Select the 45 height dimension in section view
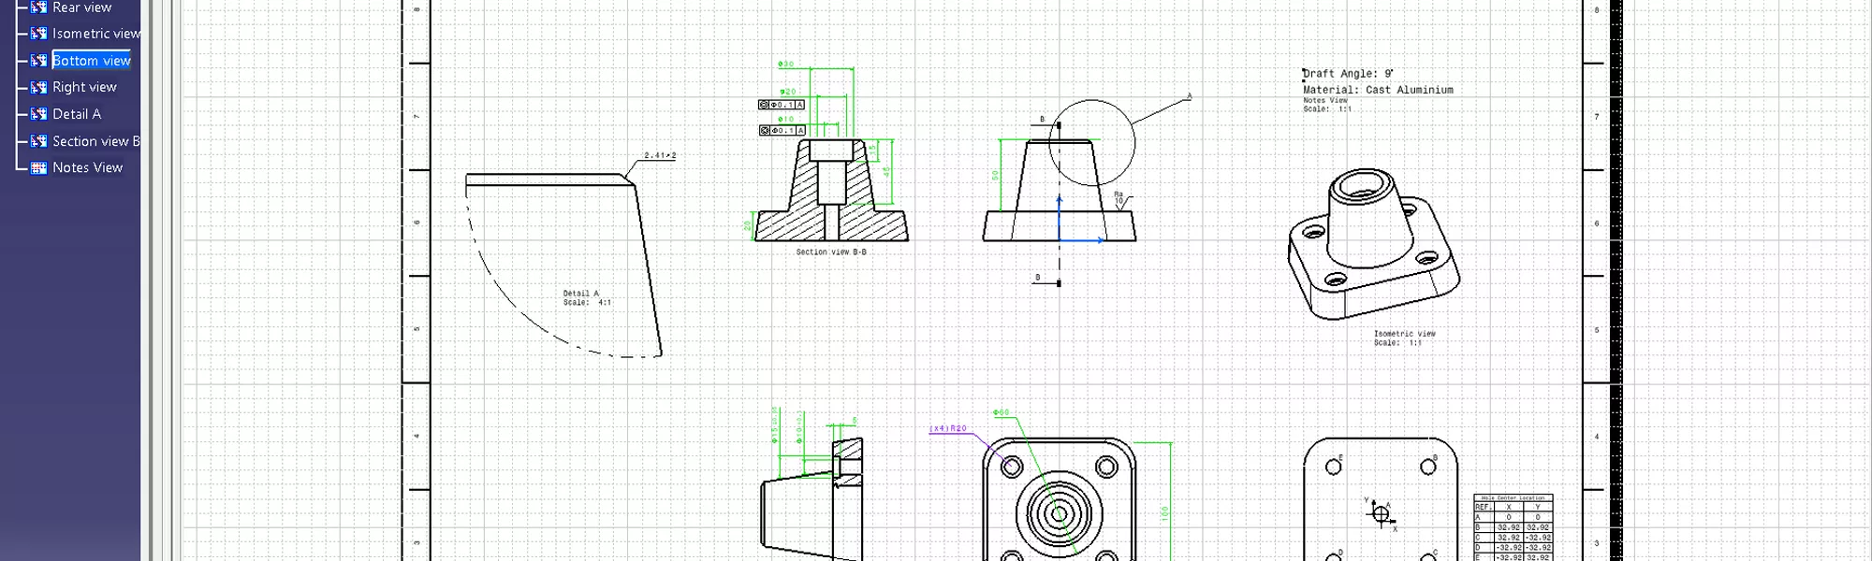The height and width of the screenshot is (561, 1872). point(885,172)
